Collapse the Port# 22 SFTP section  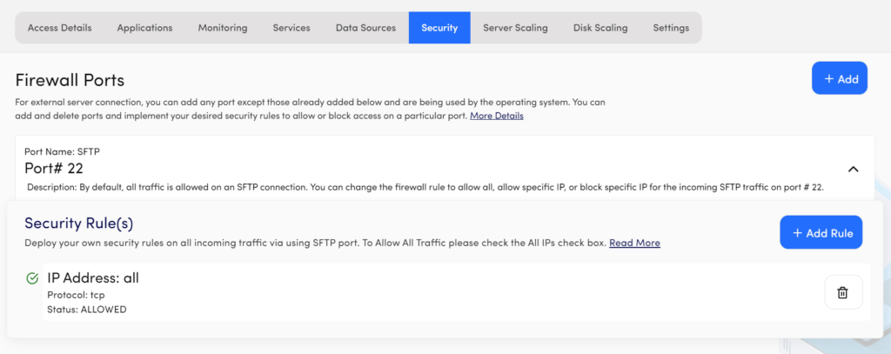pos(853,169)
